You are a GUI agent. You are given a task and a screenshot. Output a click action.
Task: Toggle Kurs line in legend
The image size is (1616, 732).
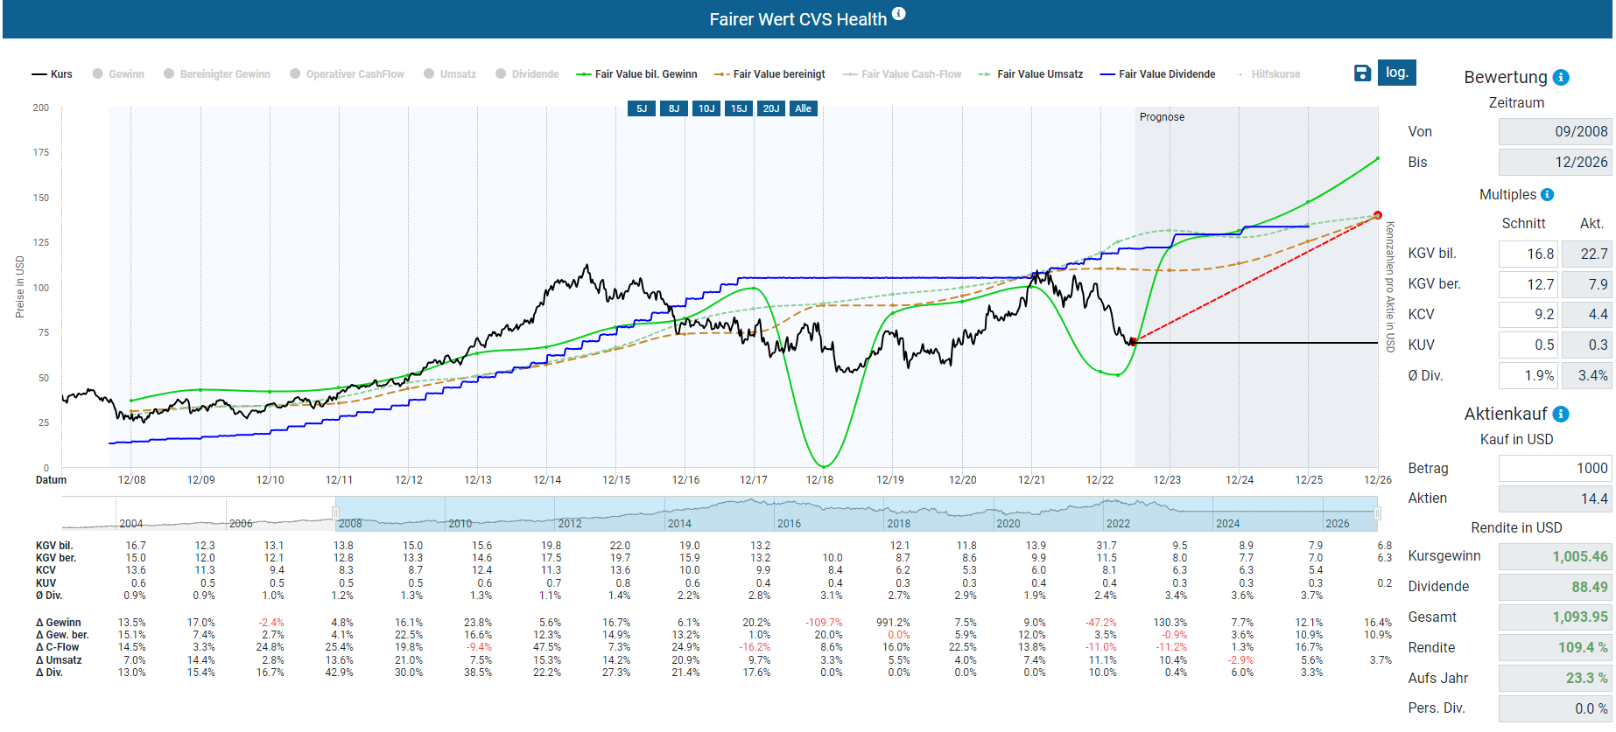[53, 74]
